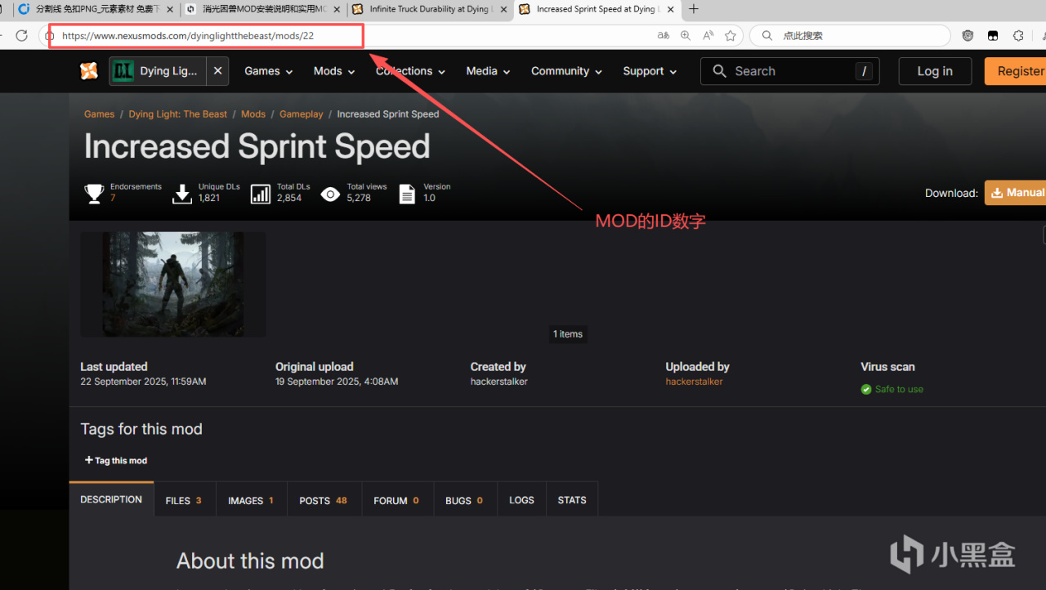This screenshot has width=1046, height=590.
Task: Open the Stats tab
Action: tap(572, 500)
